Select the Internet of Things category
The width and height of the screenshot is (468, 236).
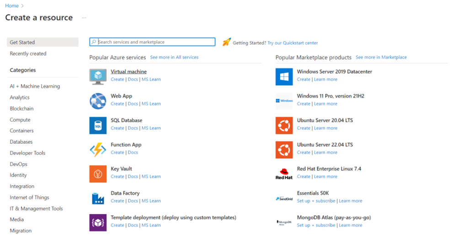pos(29,198)
